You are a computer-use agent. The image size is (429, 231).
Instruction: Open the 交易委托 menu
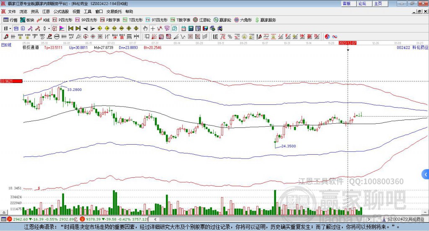[x=114, y=11]
